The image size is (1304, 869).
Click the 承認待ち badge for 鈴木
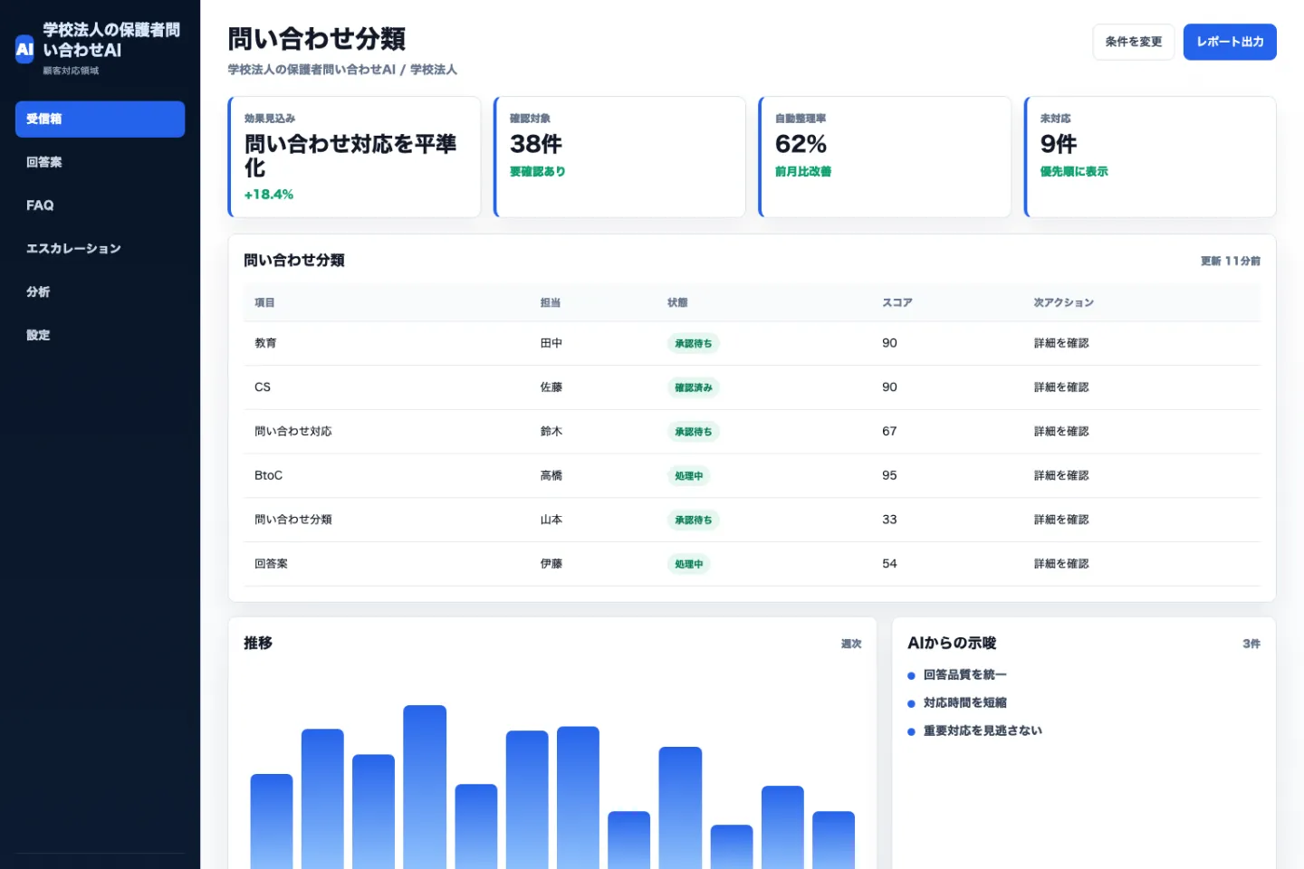(694, 432)
